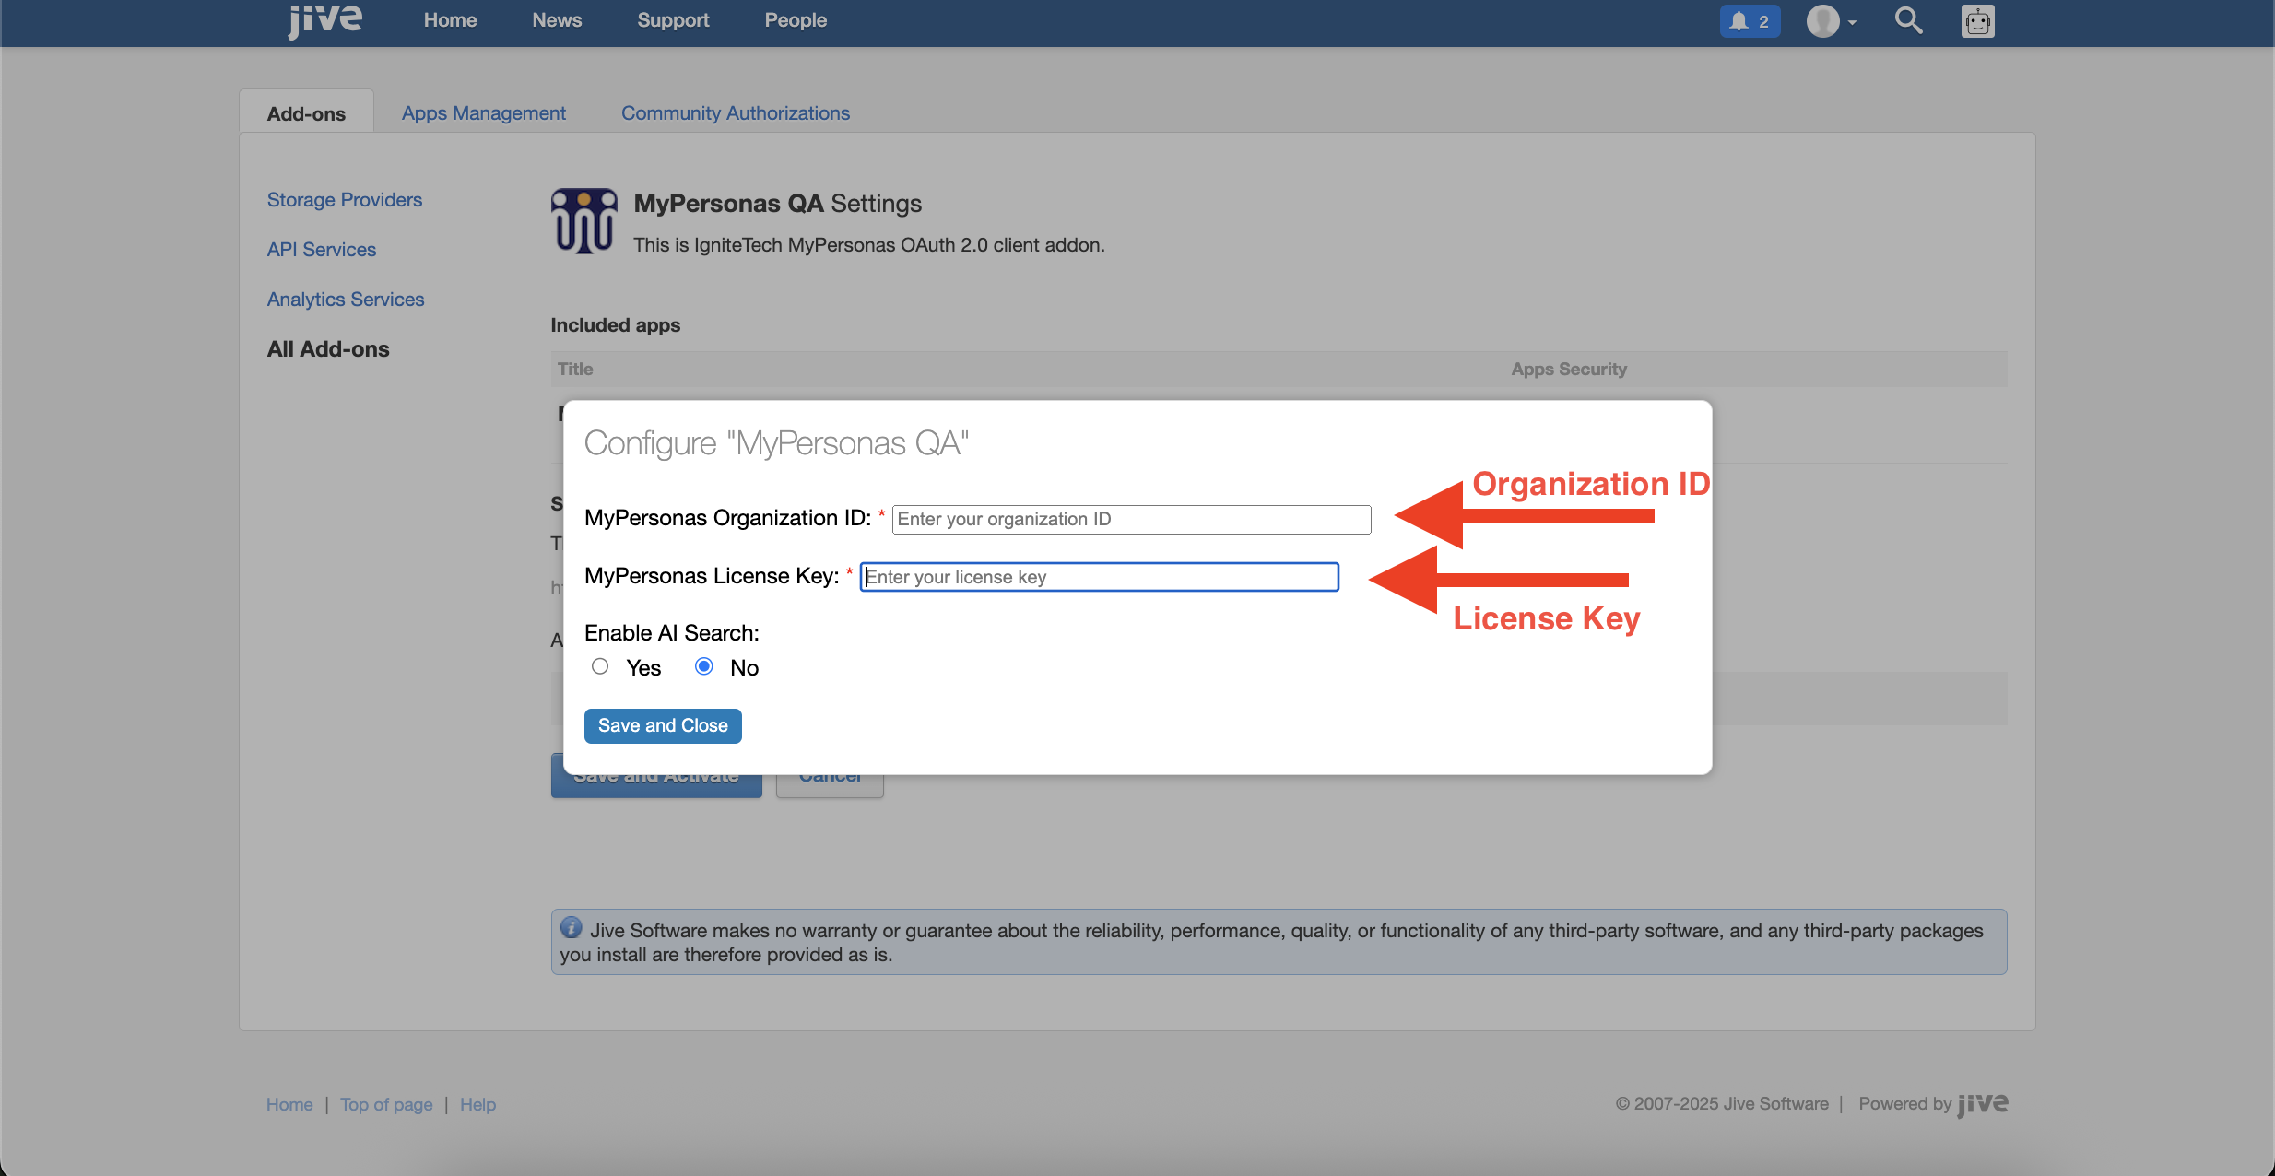
Task: Click the robot assistant icon
Action: point(1977,21)
